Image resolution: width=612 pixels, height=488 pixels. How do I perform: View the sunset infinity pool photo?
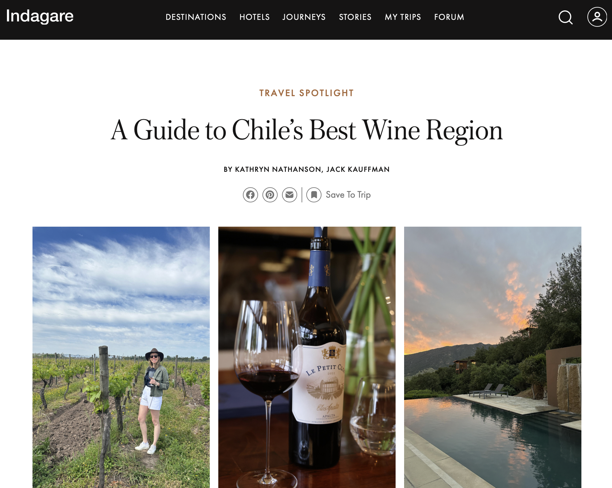click(493, 357)
